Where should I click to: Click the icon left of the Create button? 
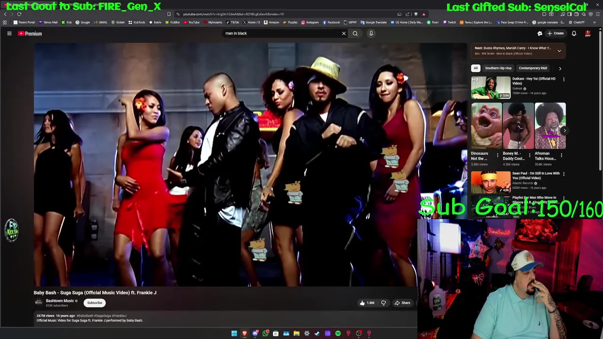(x=540, y=33)
